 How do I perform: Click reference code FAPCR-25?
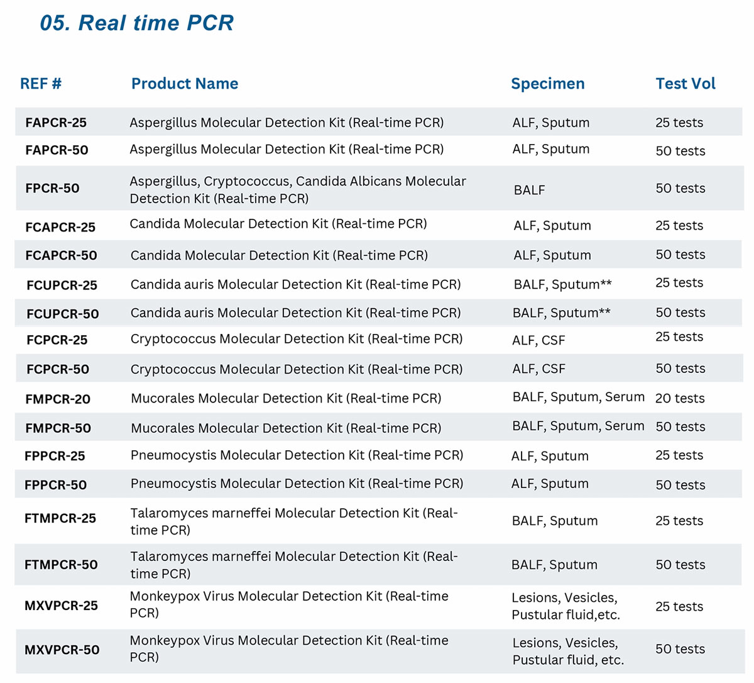point(56,123)
